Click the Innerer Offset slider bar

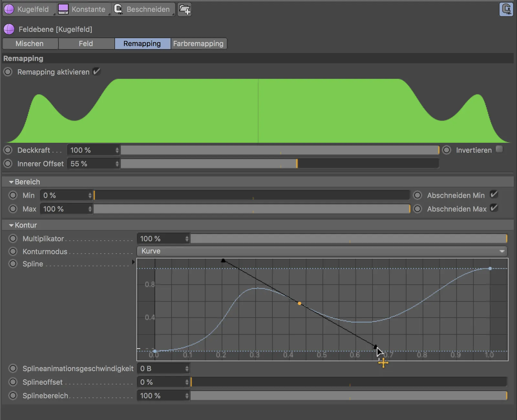pos(280,163)
